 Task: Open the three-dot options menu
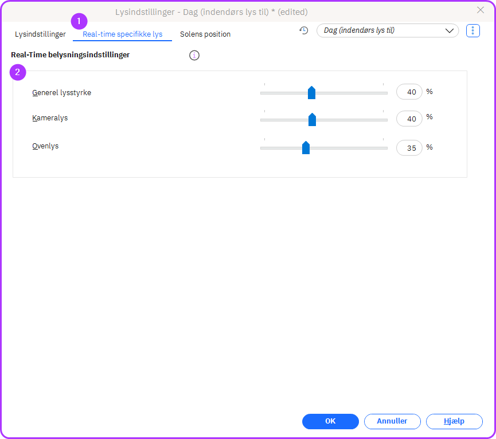472,30
